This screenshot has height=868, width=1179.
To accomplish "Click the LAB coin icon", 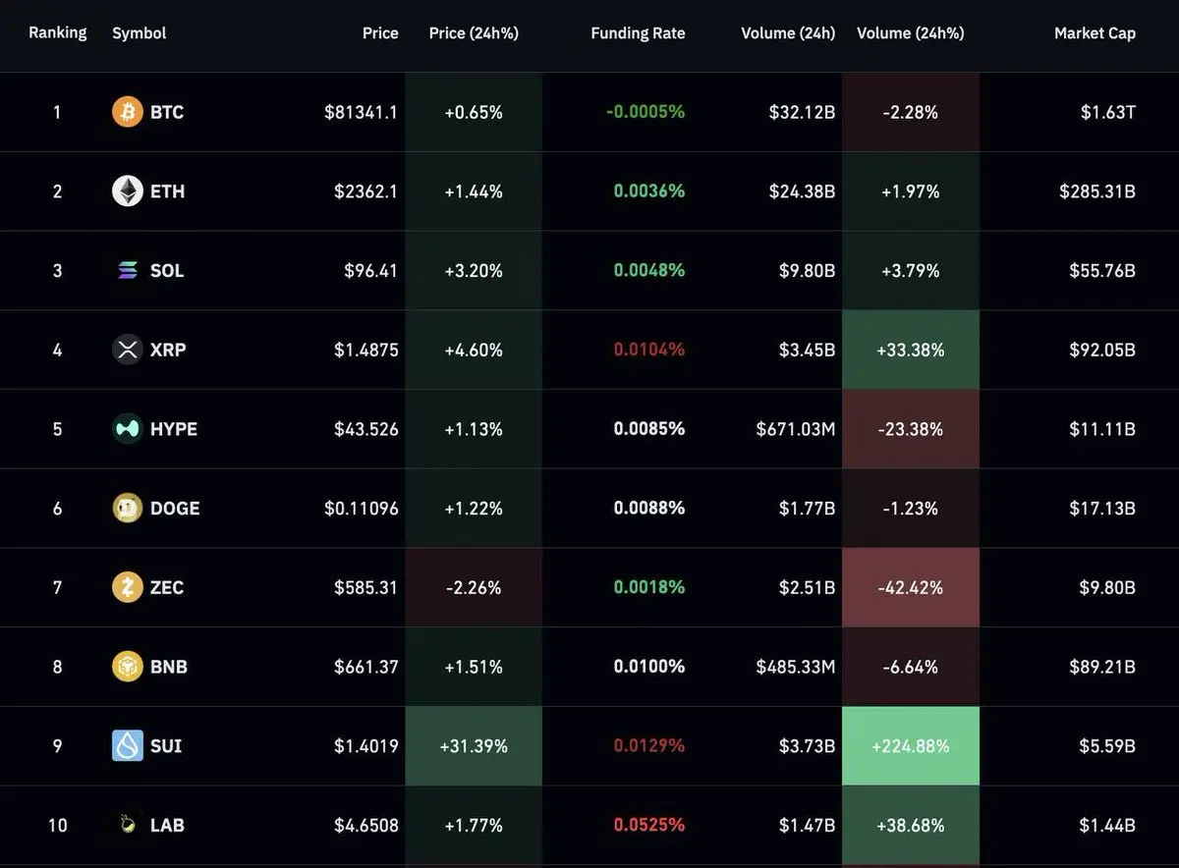I will pos(128,825).
